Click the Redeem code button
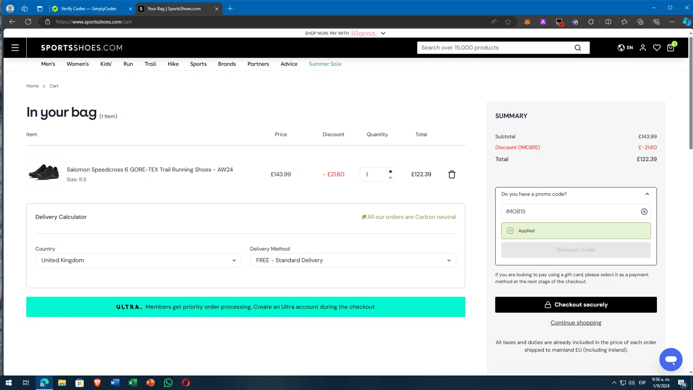693x390 pixels. click(x=576, y=250)
